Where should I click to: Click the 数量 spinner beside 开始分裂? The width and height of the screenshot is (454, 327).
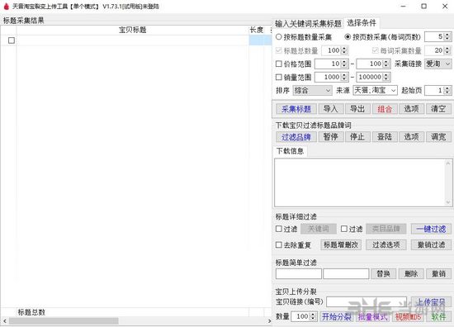(304, 316)
